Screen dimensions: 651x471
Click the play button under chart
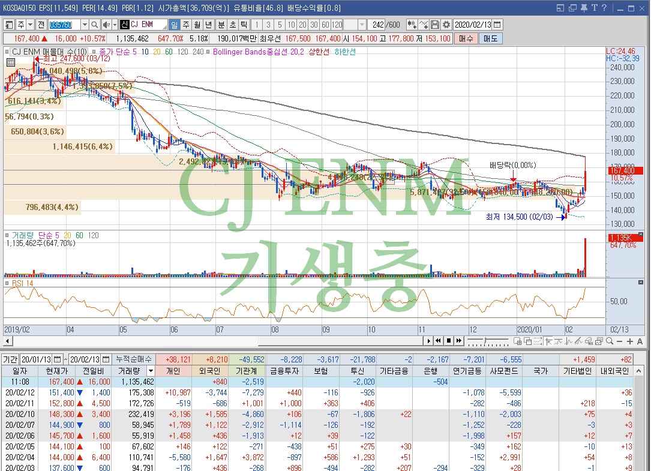click(429, 341)
